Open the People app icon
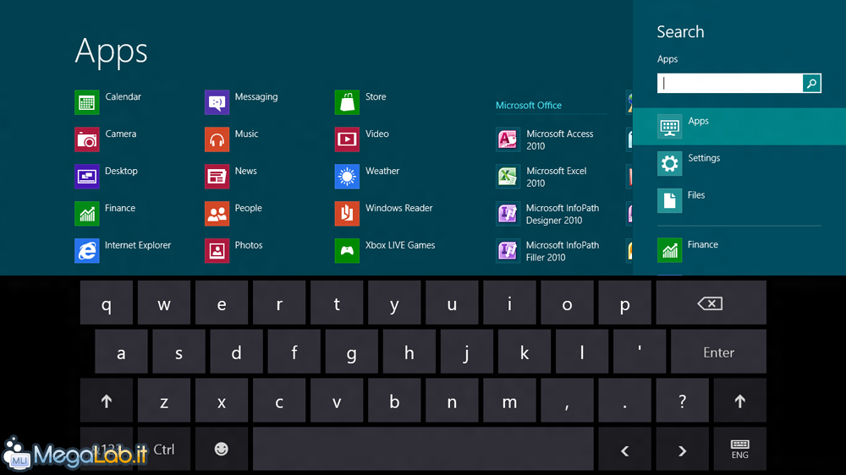 tap(217, 214)
